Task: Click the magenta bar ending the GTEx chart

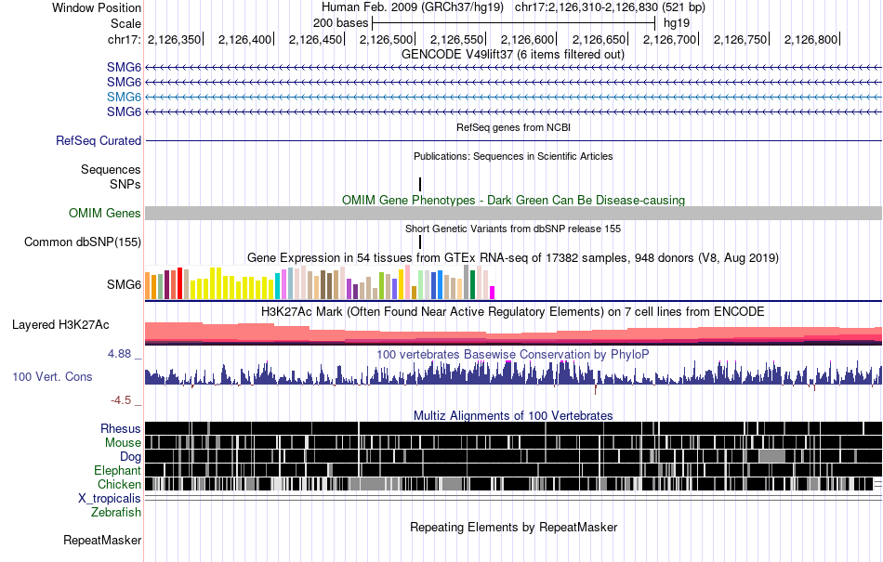Action: click(x=493, y=293)
